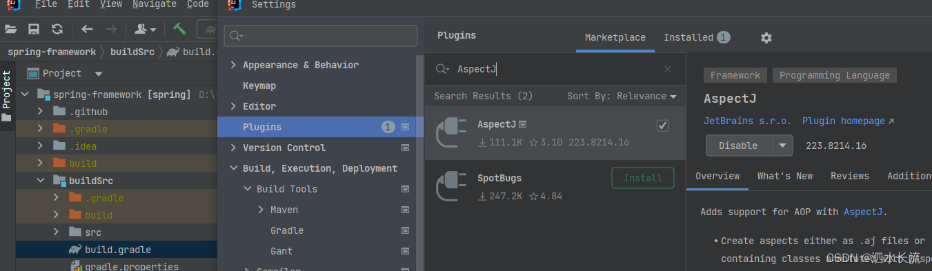Click project-level icon next to Version Control

pyautogui.click(x=405, y=148)
